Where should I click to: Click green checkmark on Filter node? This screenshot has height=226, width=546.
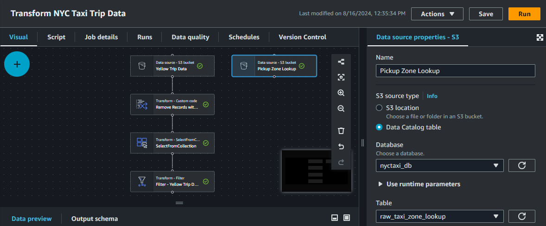[205, 181]
